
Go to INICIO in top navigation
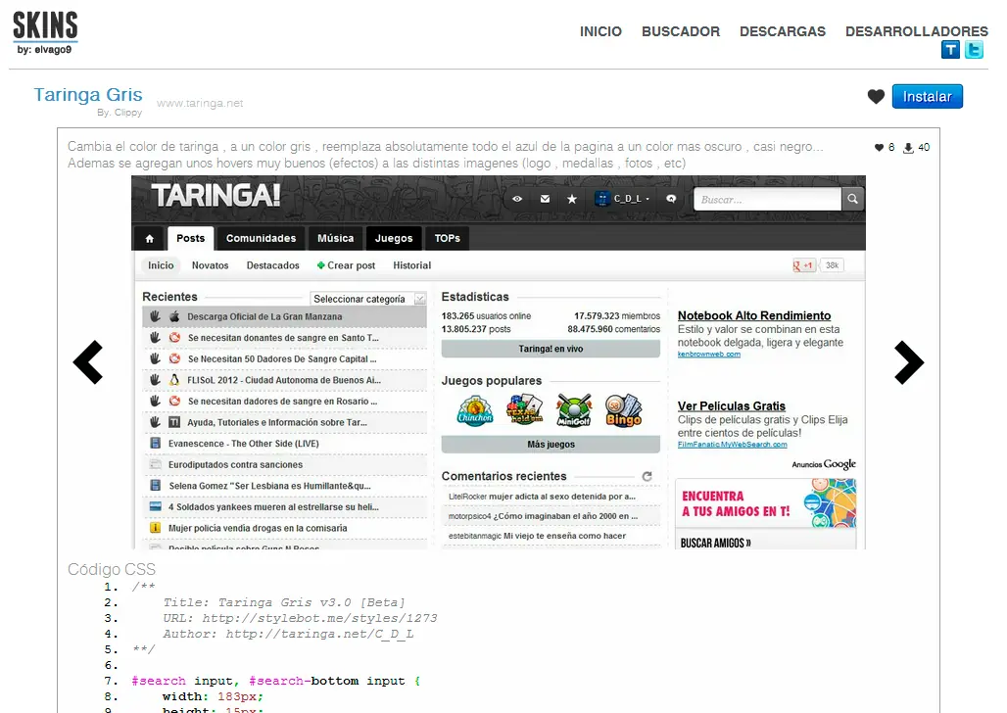600,31
